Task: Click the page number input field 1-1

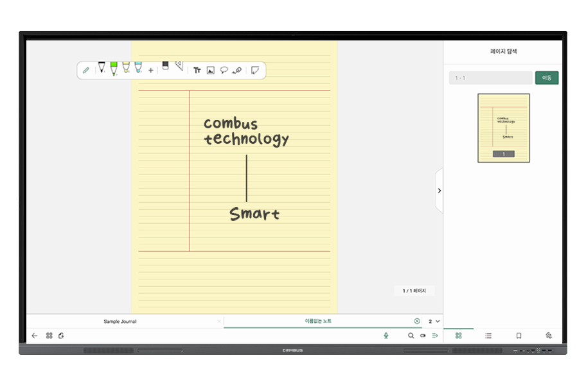Action: click(490, 78)
